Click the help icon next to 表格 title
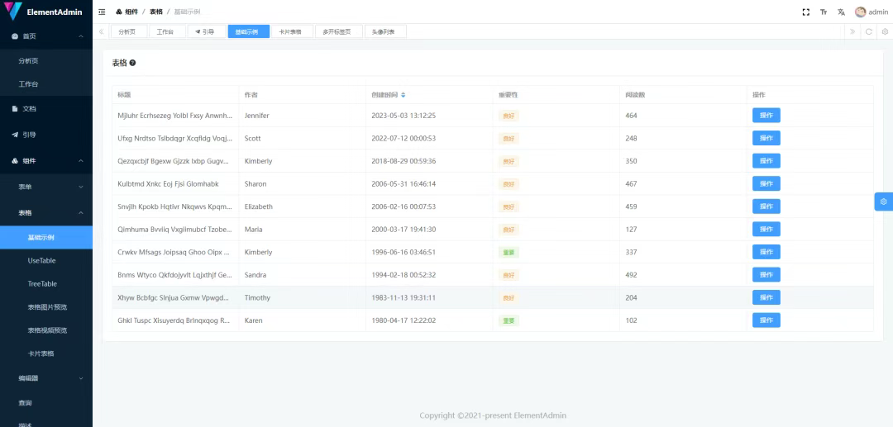The image size is (893, 427). click(x=132, y=63)
